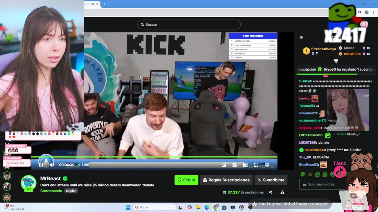
Task: Switch to Chrome on the taskbar
Action: tap(216, 207)
